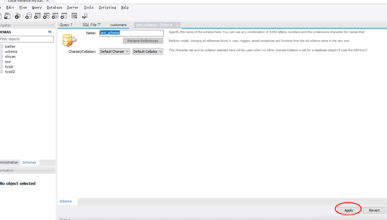The image size is (387, 220).
Task: Click the Charset/Collation label
Action: (x=82, y=51)
